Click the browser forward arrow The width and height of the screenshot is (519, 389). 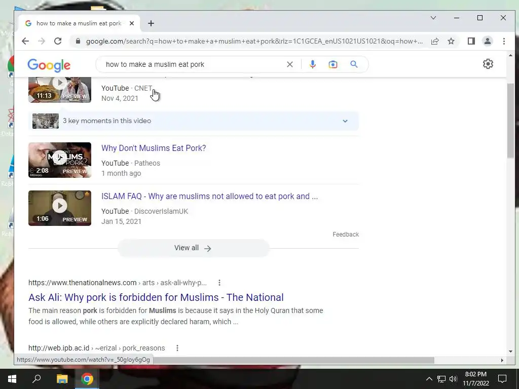coord(42,41)
